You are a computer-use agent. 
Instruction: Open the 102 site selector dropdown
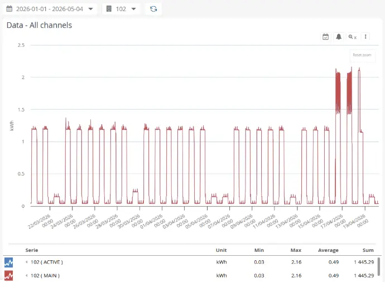click(133, 9)
